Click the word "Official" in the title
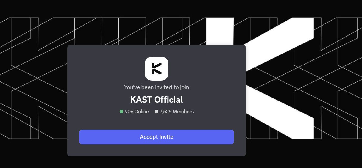Viewport: 362px width, 168px height. coord(168,100)
